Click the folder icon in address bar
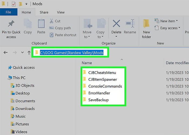This screenshot has height=135, width=189. (36, 52)
